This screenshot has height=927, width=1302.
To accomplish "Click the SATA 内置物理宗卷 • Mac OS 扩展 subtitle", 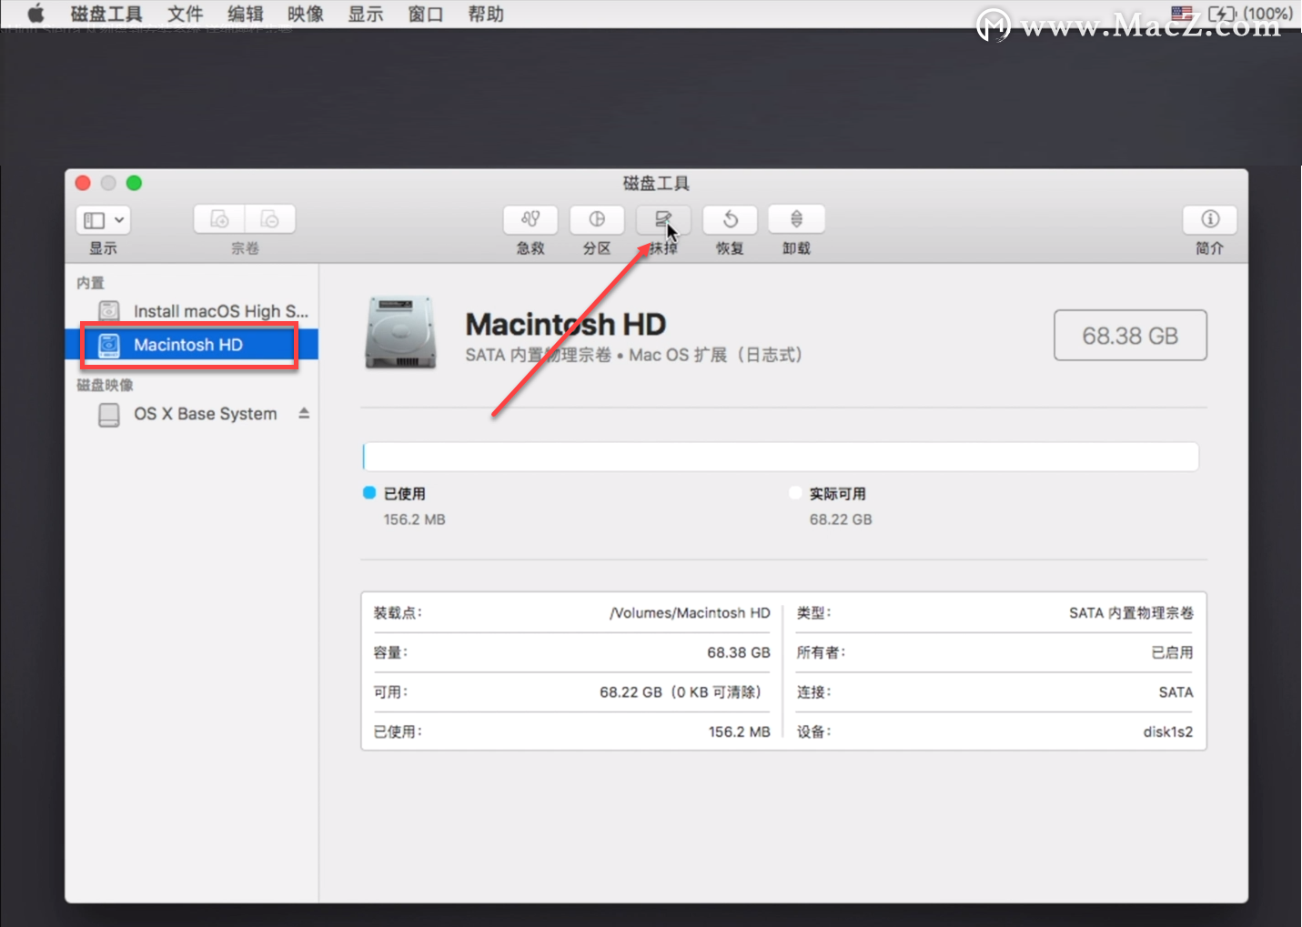I will coord(634,355).
